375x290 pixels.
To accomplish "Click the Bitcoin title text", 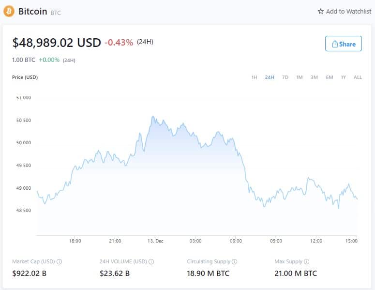I will click(33, 11).
